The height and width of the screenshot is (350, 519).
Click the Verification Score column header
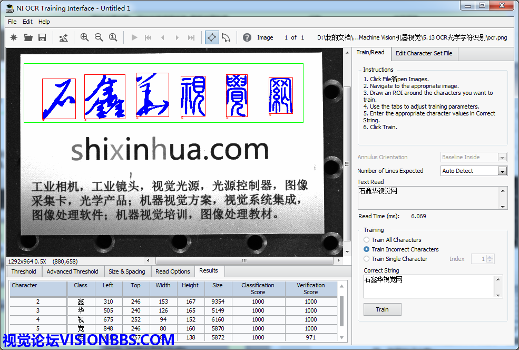311,289
